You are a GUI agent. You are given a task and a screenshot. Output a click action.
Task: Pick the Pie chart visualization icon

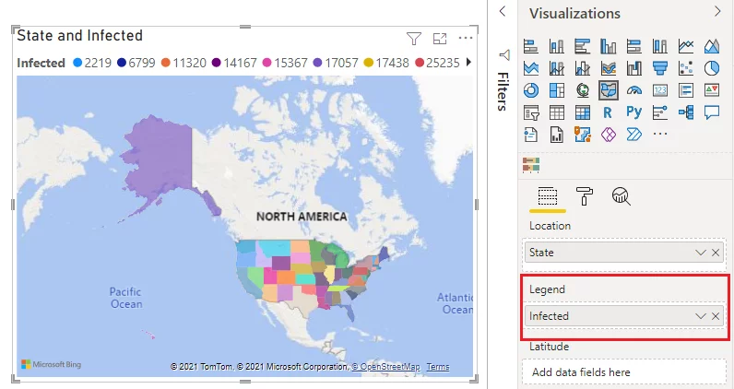tap(712, 68)
